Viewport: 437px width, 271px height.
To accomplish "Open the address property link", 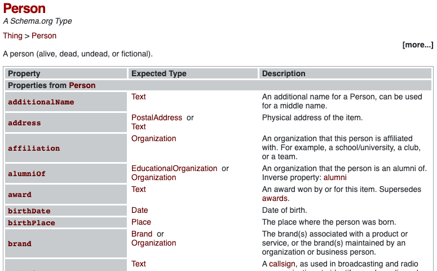I will pyautogui.click(x=24, y=123).
